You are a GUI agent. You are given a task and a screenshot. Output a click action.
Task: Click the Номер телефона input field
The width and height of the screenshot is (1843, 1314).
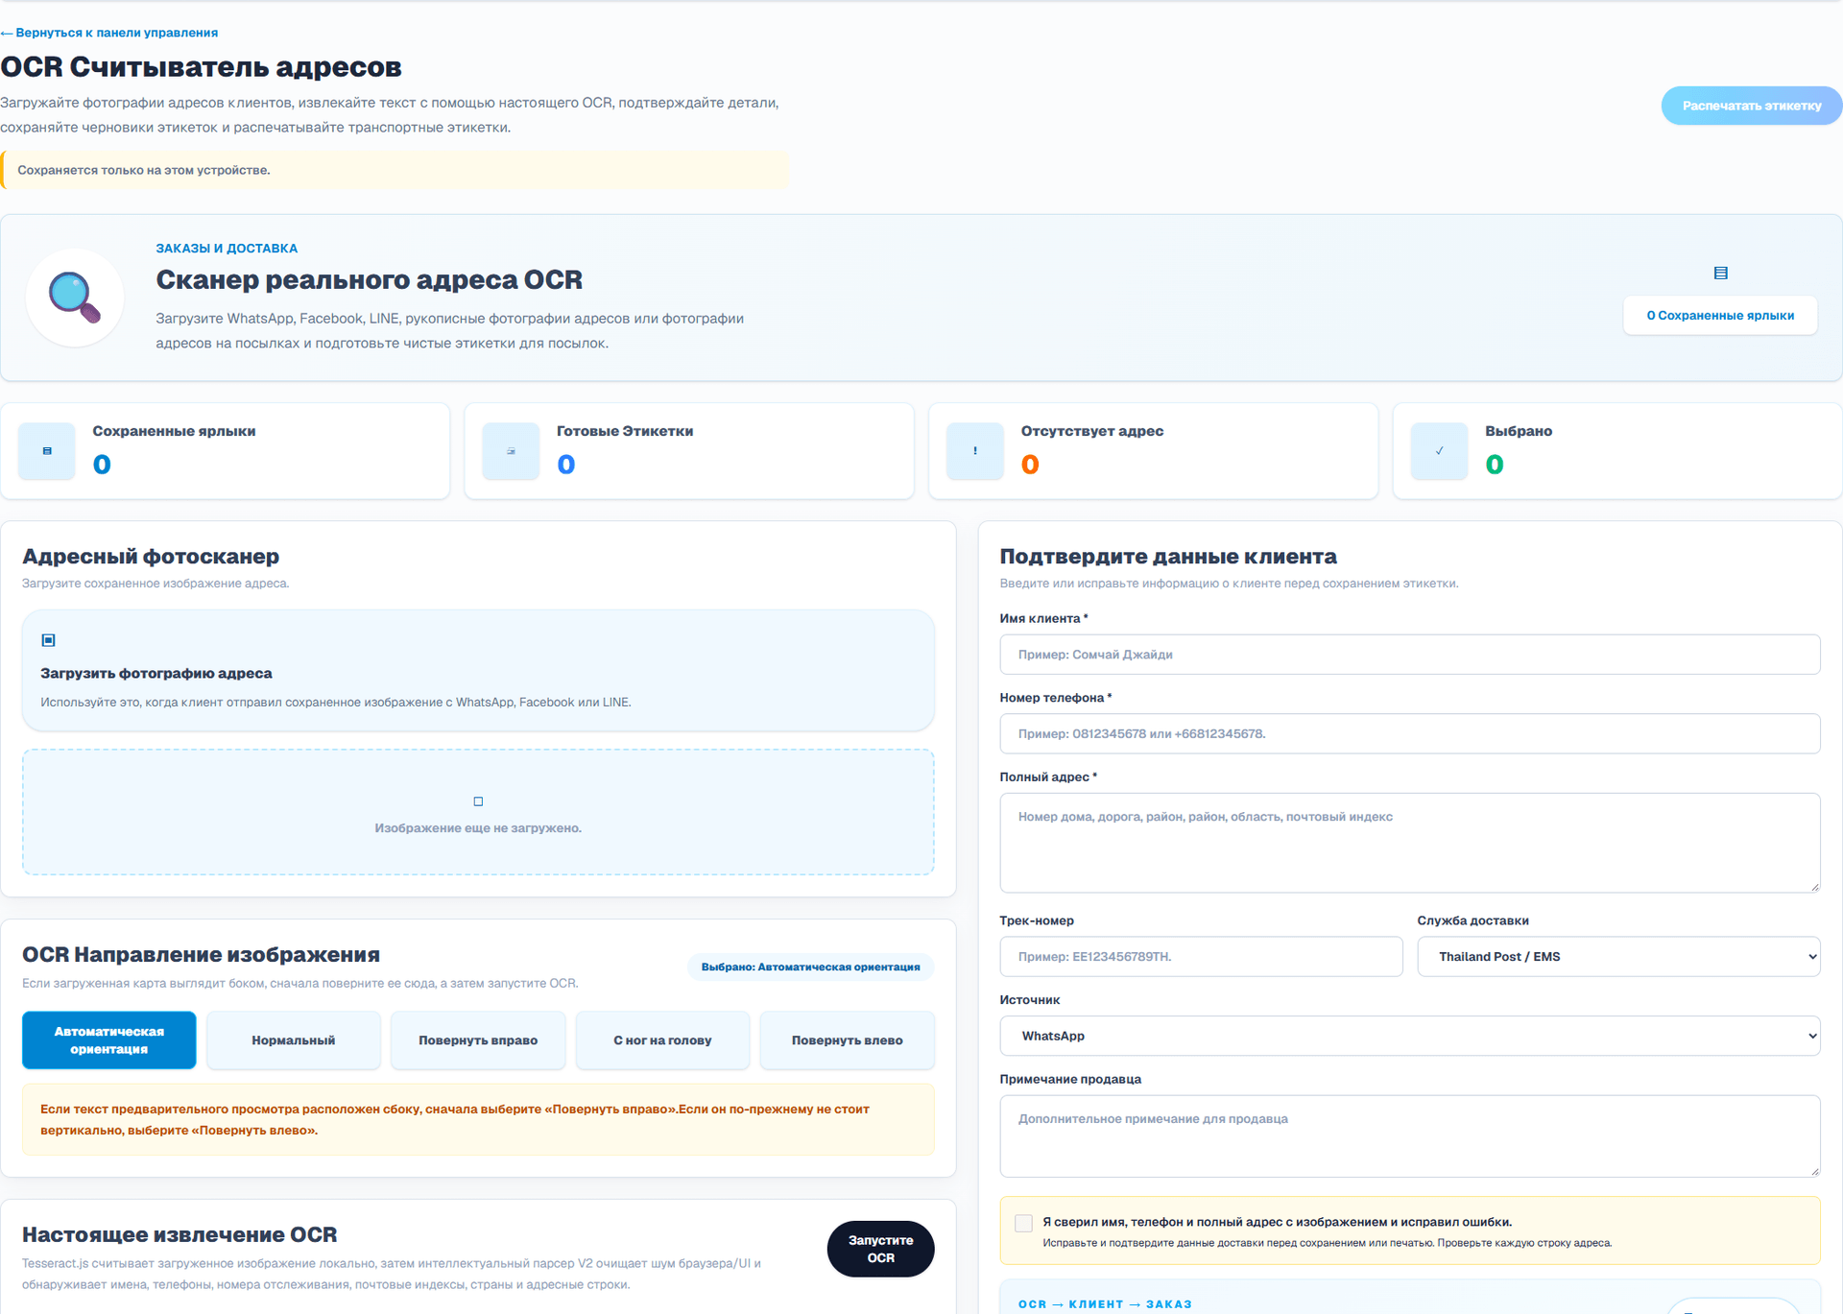point(1410,734)
